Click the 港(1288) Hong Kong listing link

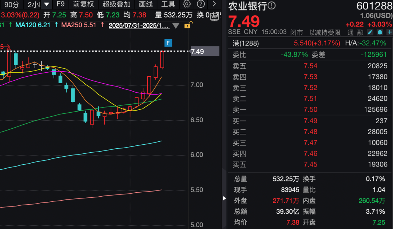point(246,43)
